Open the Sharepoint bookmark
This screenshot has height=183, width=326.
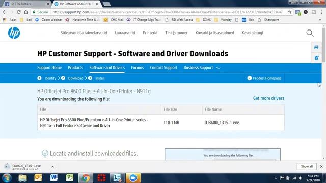268,20
